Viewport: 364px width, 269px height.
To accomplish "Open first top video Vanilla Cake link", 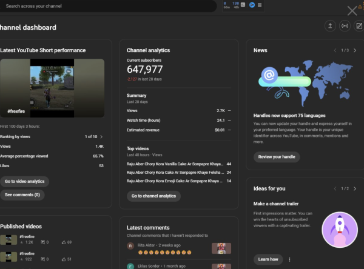I will (x=174, y=164).
